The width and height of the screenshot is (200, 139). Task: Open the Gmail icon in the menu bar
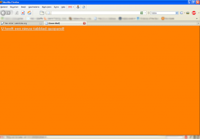coord(70,7)
